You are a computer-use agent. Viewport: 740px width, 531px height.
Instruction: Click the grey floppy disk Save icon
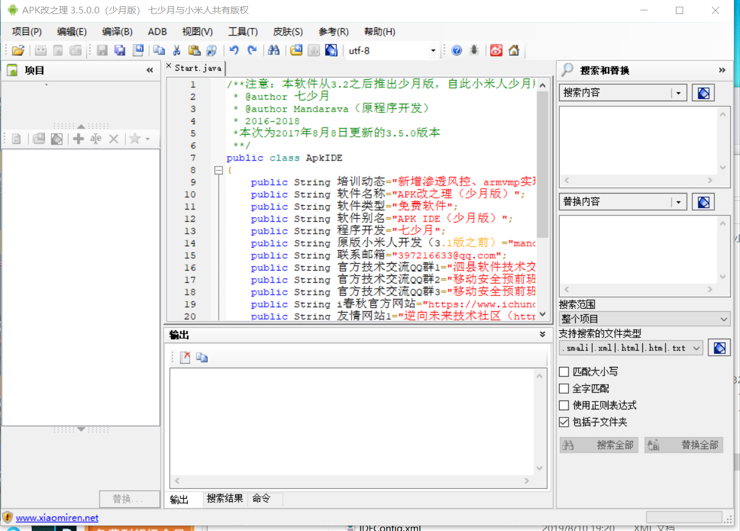[x=102, y=51]
